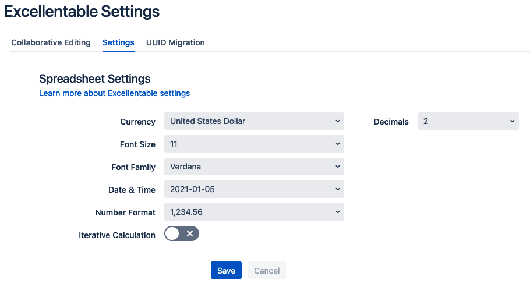Open Learn more about Excellentable settings link
Viewport: 530px width, 294px height.
114,93
